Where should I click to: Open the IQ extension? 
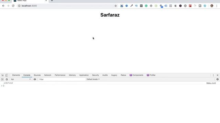136,6
